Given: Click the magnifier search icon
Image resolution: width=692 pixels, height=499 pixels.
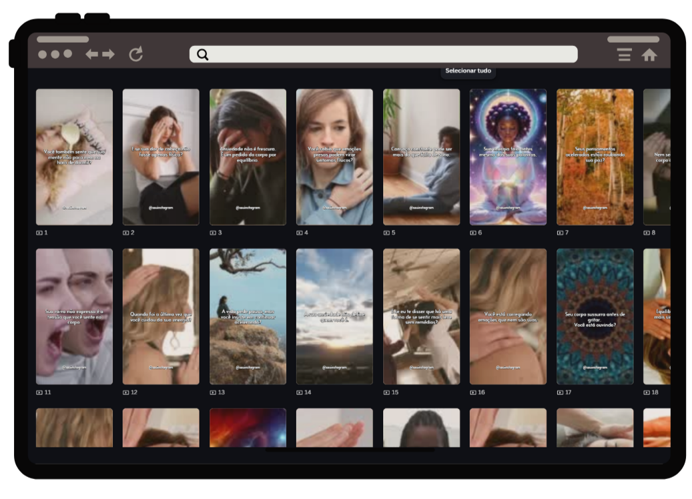Looking at the screenshot, I should click(x=203, y=54).
